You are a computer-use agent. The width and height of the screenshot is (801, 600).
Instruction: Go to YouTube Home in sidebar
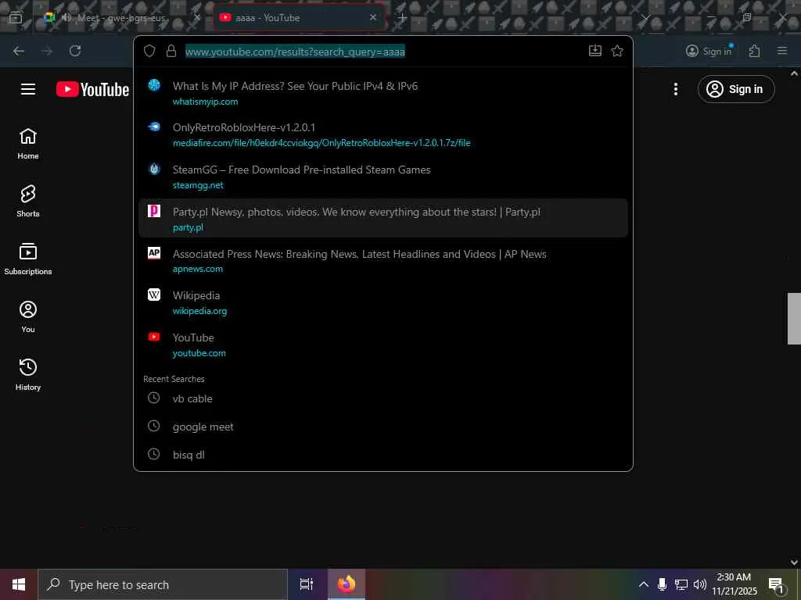click(28, 144)
